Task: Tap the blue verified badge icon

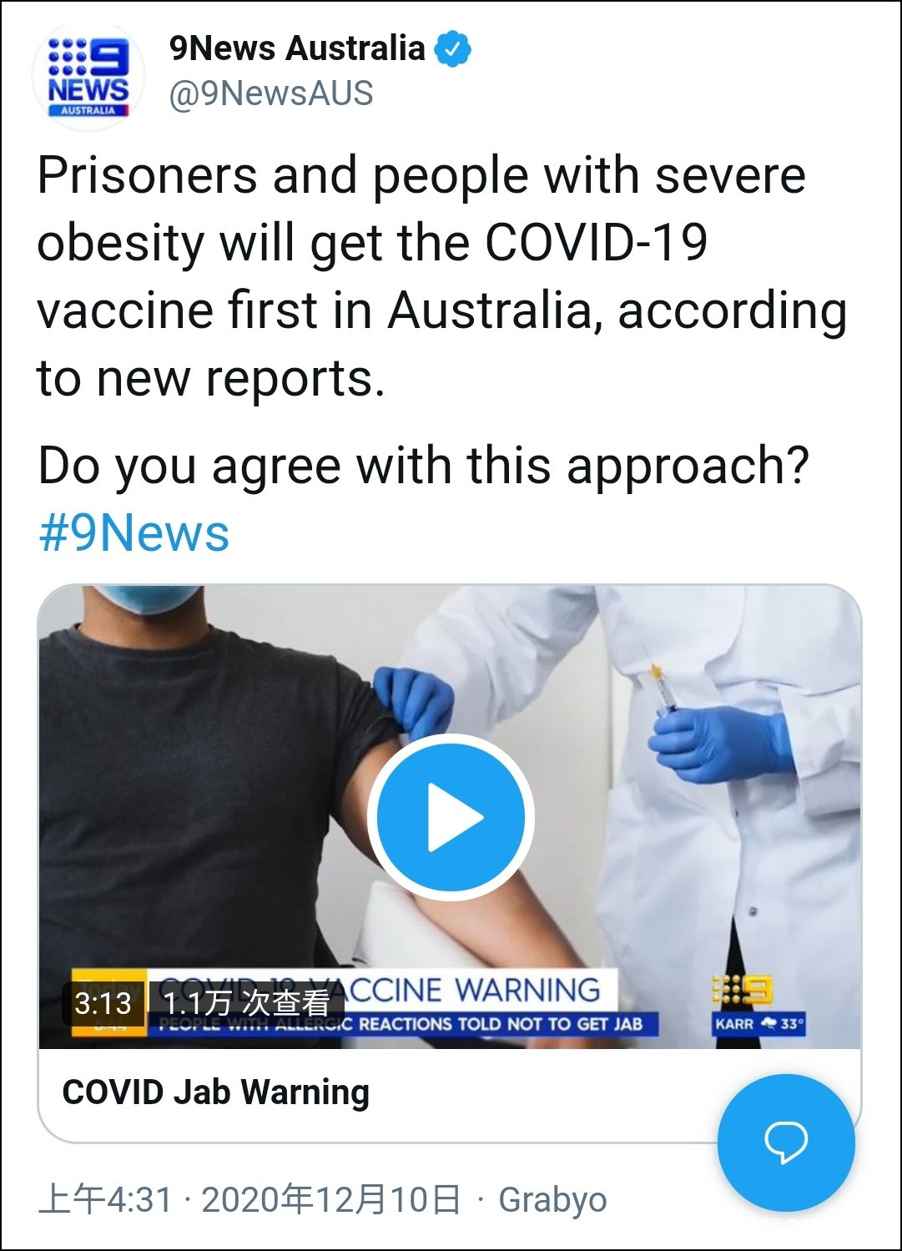Action: tap(452, 48)
